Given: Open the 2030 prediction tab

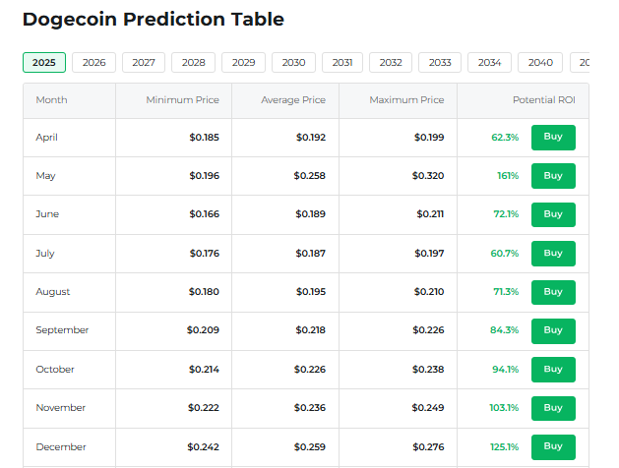Looking at the screenshot, I should click(293, 62).
